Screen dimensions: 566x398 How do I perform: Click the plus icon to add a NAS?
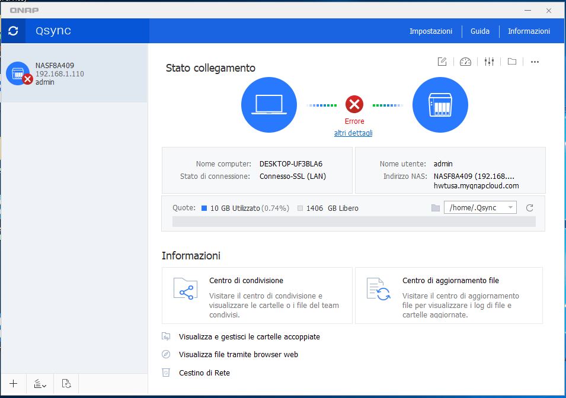(14, 384)
